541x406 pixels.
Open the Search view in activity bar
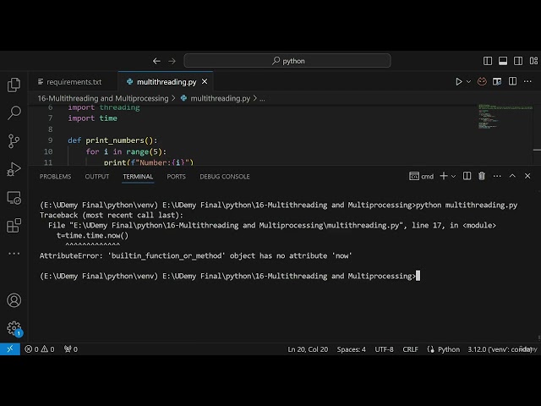click(x=14, y=112)
